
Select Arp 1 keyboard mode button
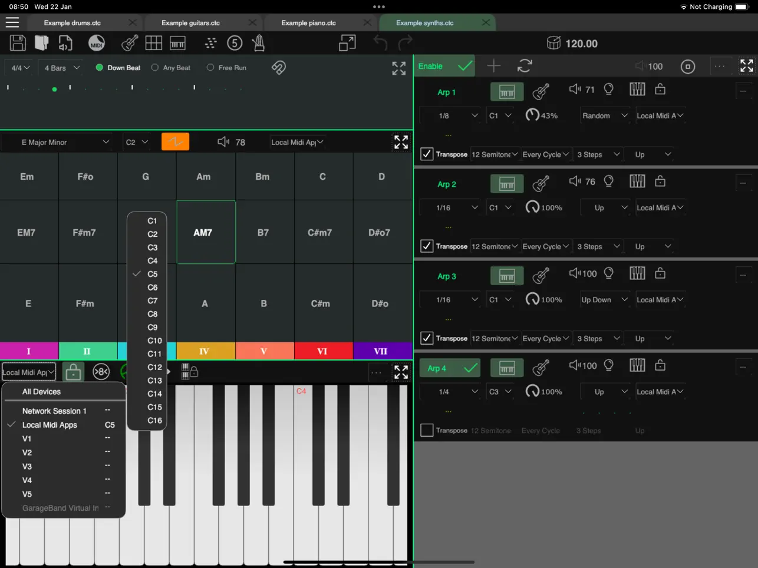507,92
